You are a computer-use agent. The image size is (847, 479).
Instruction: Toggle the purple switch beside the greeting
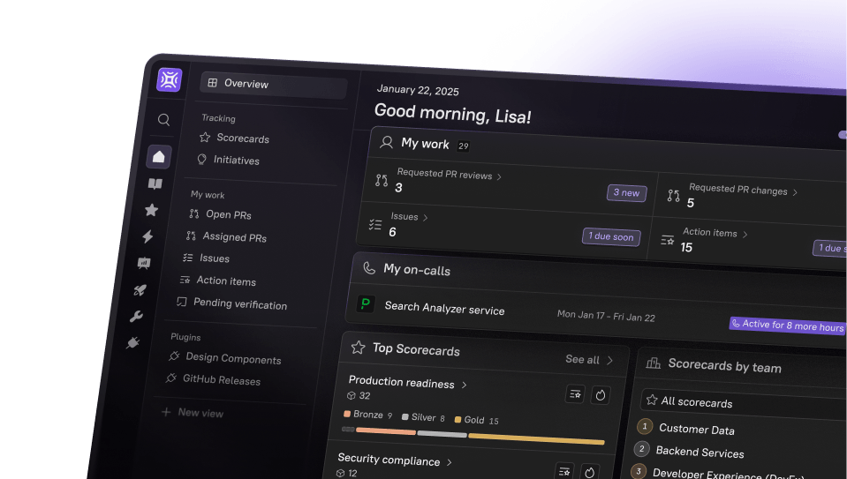[x=842, y=135]
